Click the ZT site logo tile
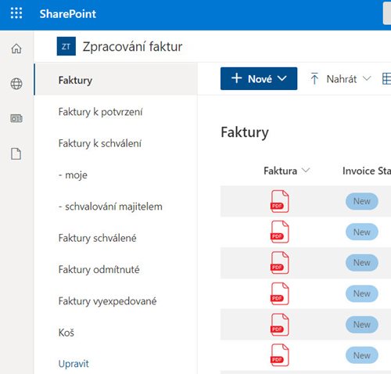 coord(66,46)
